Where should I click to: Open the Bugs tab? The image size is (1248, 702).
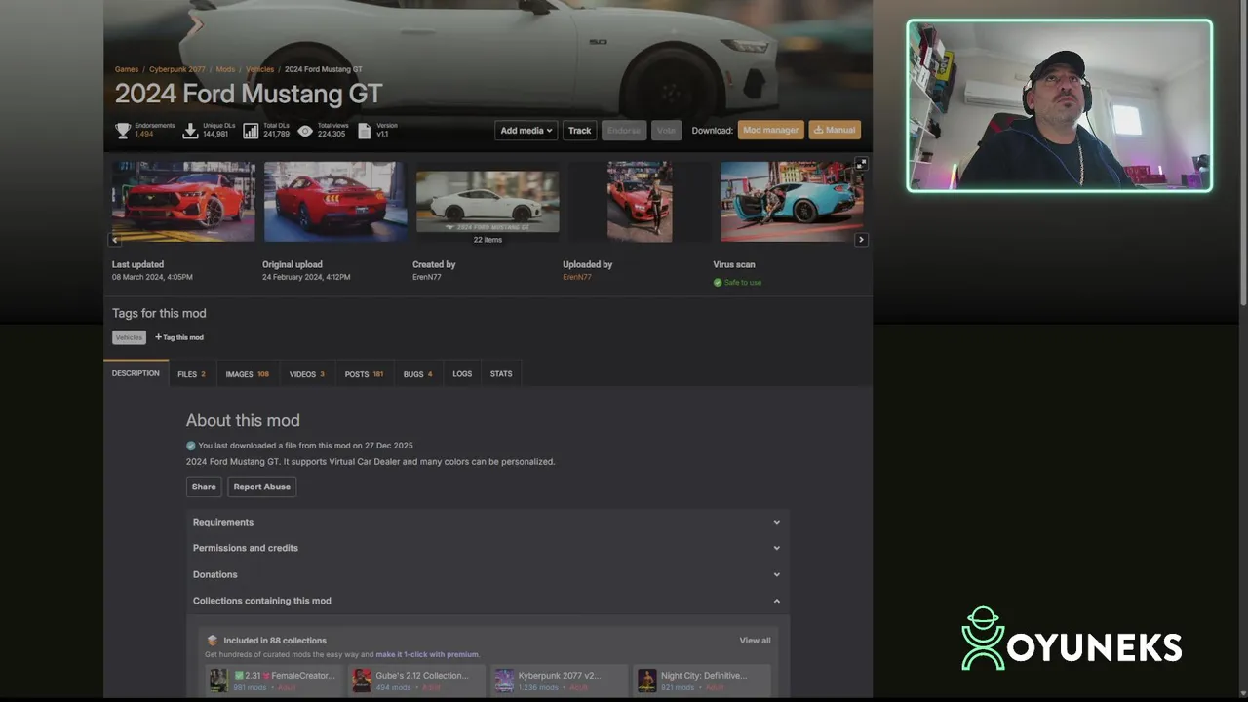417,374
